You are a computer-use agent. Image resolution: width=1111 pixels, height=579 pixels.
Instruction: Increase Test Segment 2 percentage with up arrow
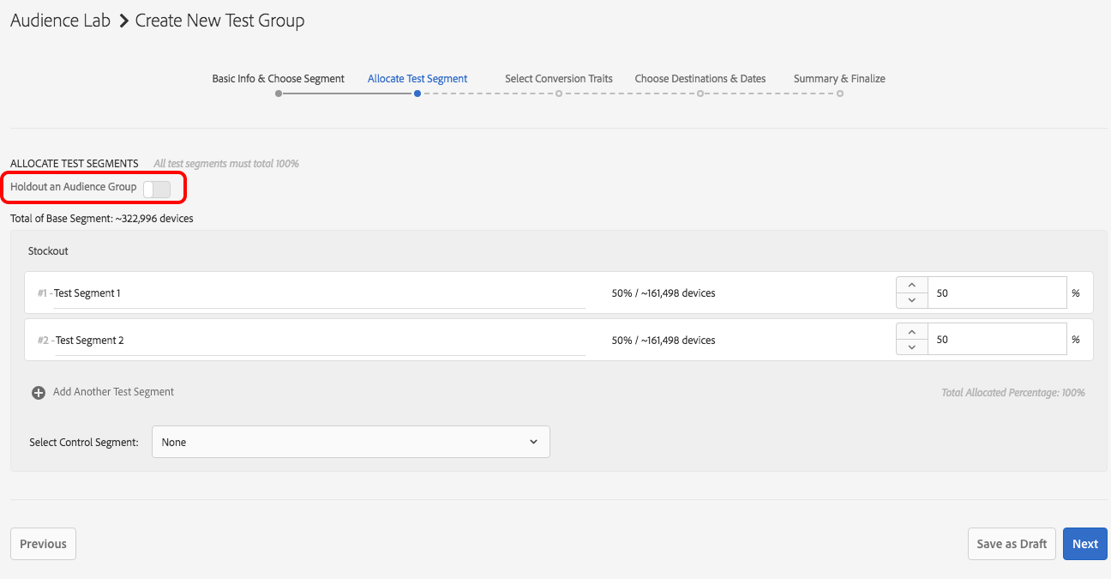coord(911,332)
